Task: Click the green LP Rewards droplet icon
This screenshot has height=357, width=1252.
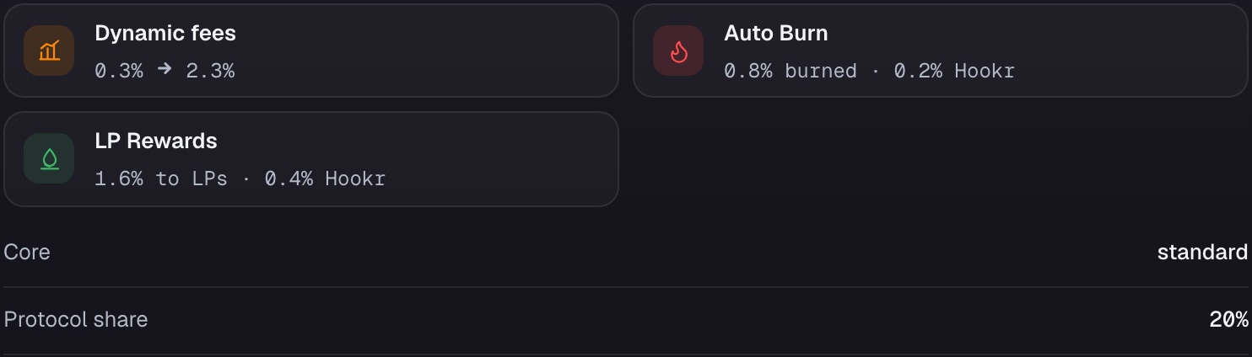Action: point(49,158)
